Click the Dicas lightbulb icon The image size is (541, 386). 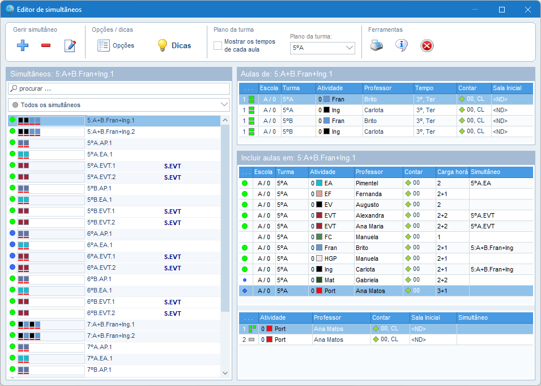163,45
